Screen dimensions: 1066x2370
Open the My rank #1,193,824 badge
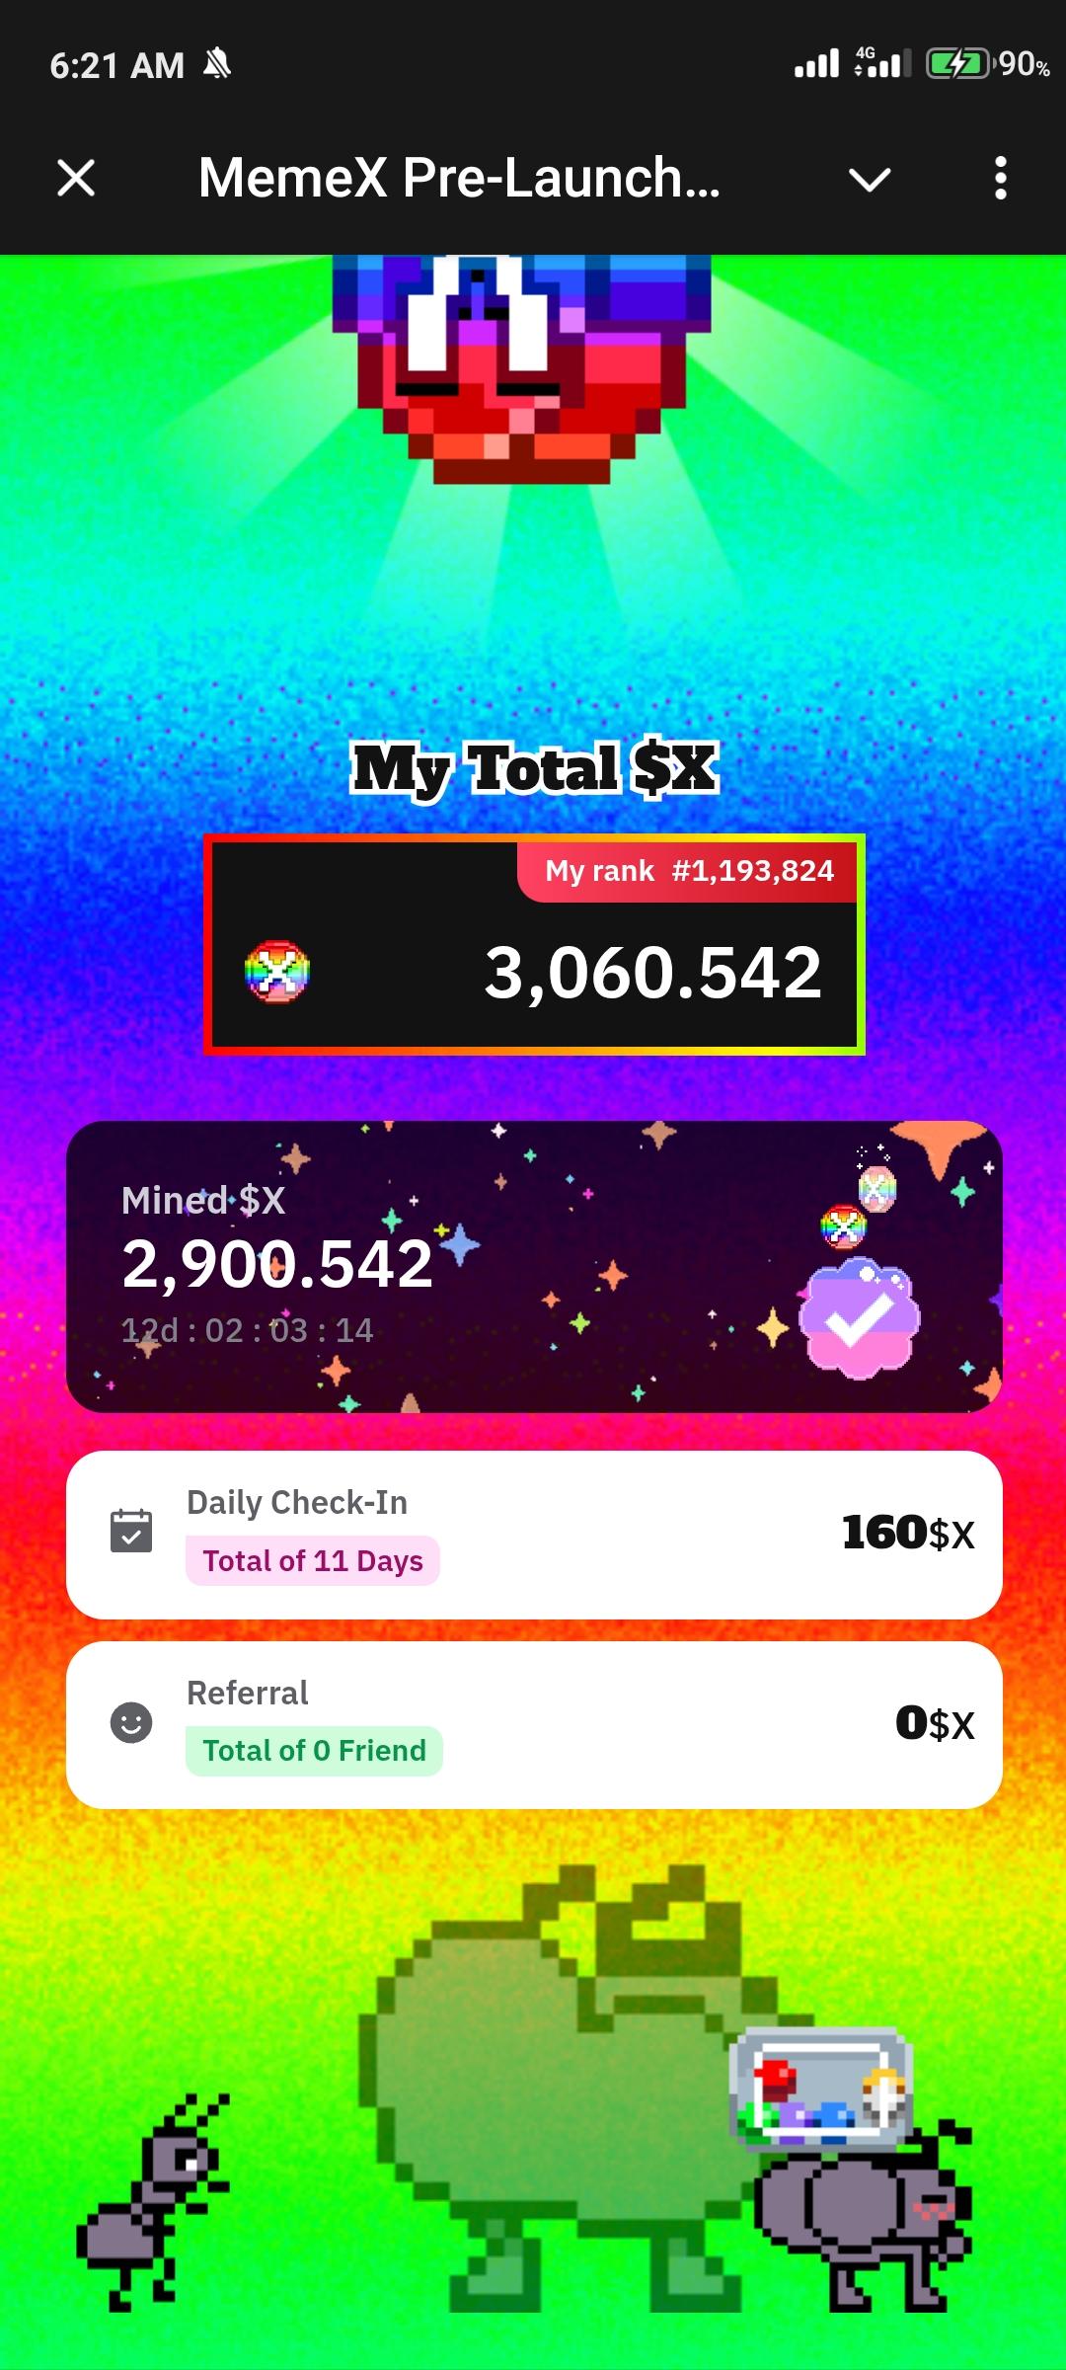point(688,871)
